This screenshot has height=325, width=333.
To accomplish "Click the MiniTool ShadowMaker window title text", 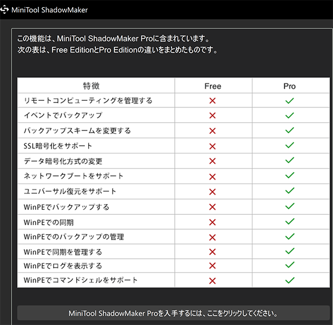I will 49,10.
